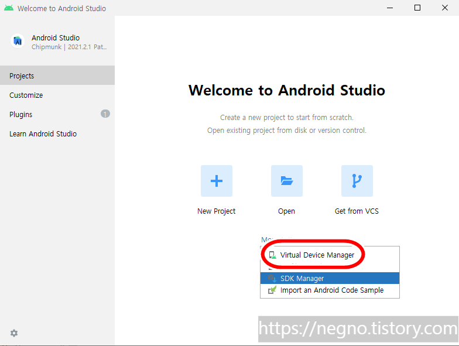Click the green Android icon in the title bar
The width and height of the screenshot is (459, 346).
click(x=9, y=8)
